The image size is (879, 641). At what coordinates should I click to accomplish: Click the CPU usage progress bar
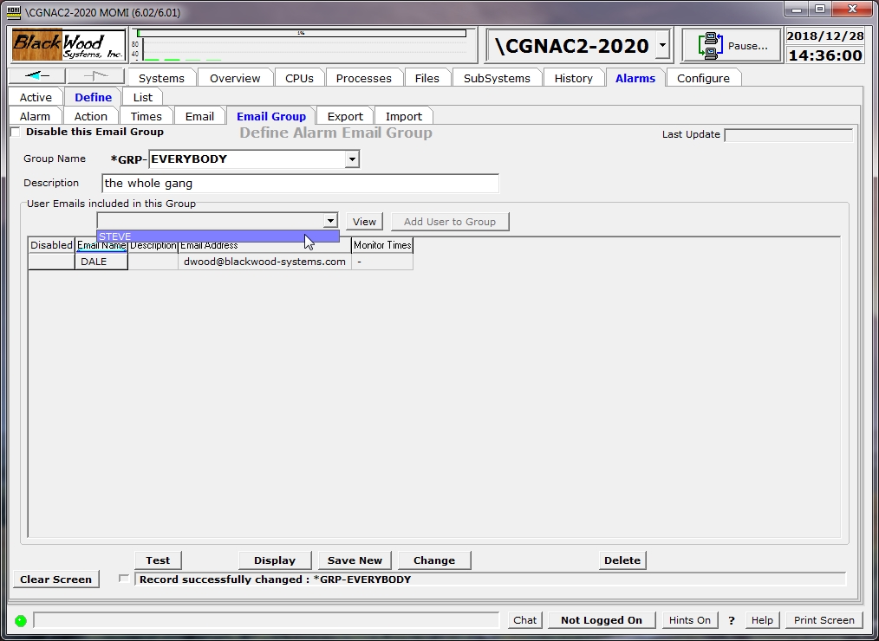point(302,34)
